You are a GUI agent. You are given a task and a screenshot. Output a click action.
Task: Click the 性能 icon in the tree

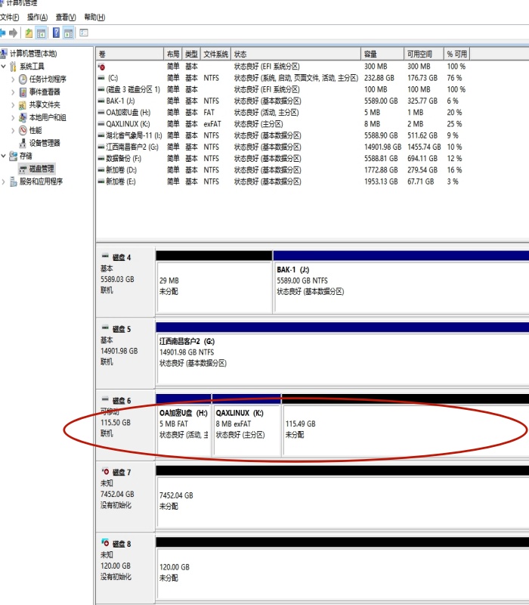click(x=23, y=130)
